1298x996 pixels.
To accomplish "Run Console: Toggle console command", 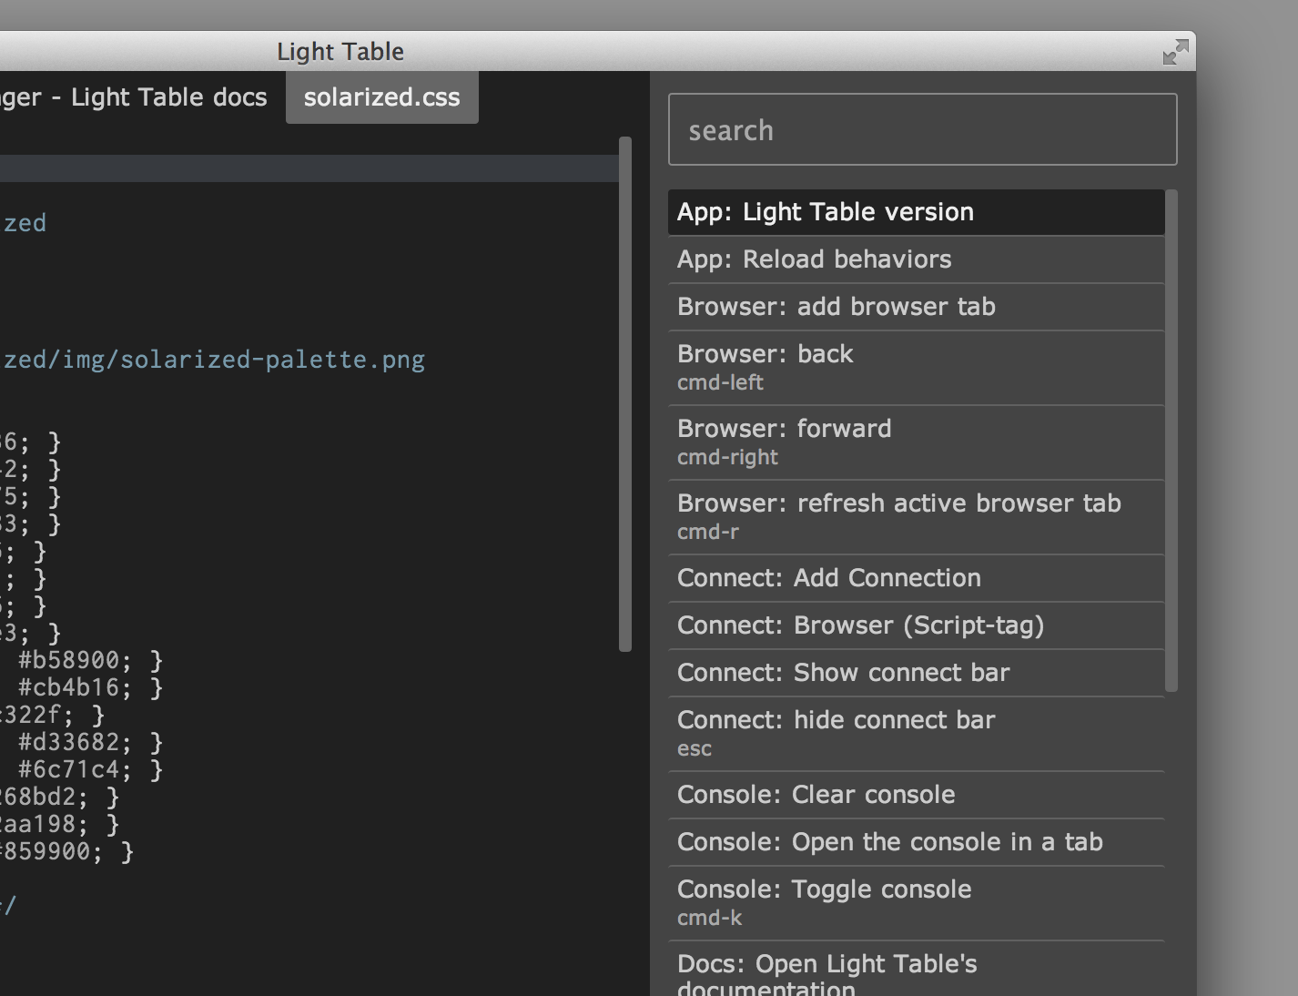I will click(x=916, y=902).
